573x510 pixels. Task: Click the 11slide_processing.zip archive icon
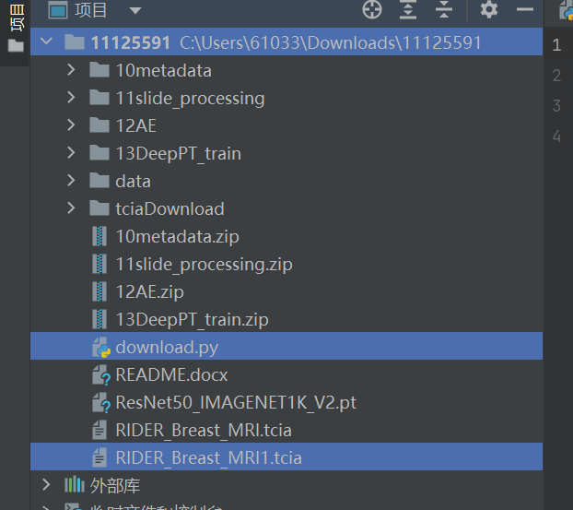click(99, 264)
